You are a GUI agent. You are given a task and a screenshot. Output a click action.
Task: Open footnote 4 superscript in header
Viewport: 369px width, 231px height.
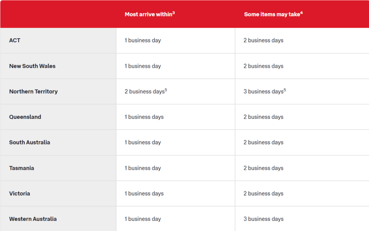[x=302, y=13]
